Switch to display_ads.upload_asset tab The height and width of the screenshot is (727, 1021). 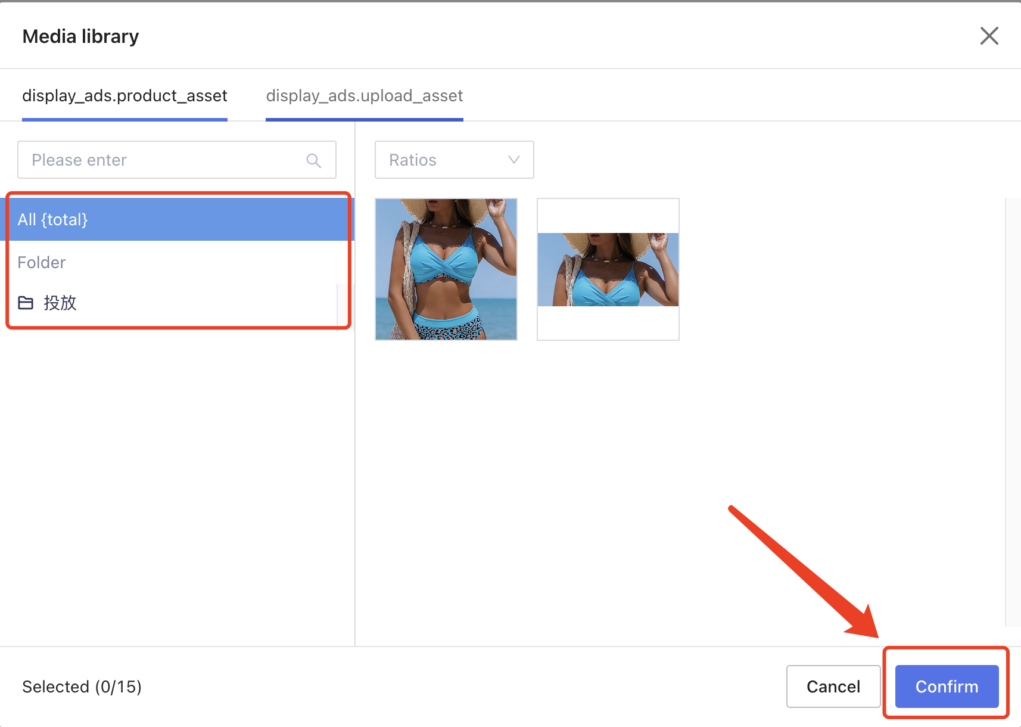click(365, 96)
